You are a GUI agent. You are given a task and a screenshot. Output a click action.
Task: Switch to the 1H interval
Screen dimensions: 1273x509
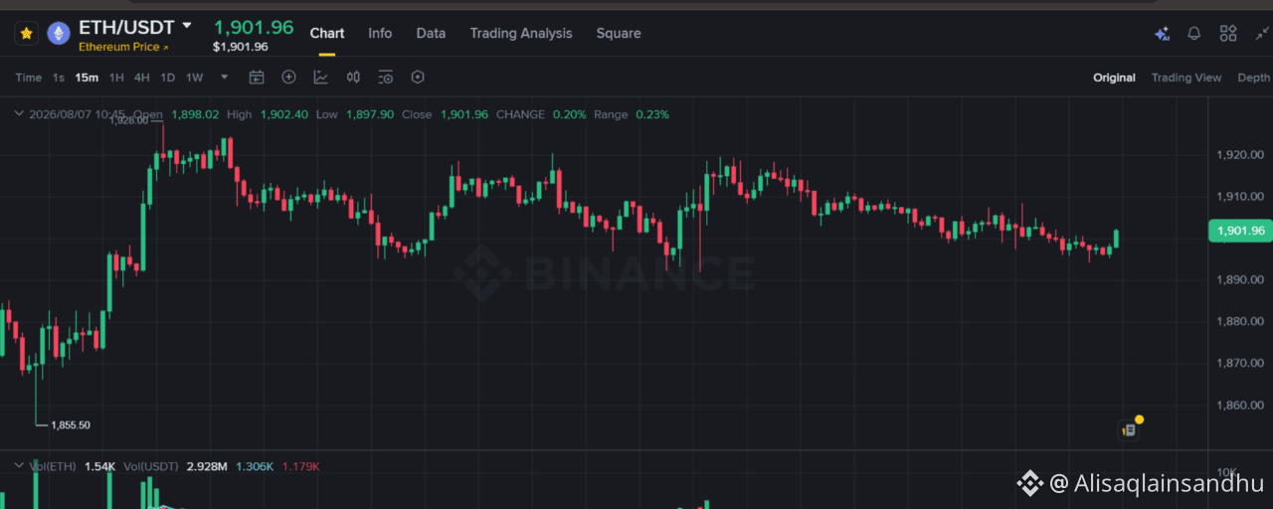pyautogui.click(x=116, y=78)
